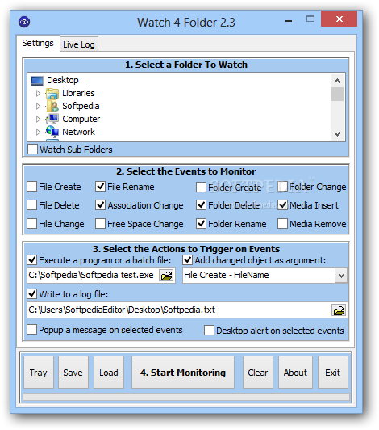Uncheck the Folder Delete event
379x430 pixels.
point(201,205)
